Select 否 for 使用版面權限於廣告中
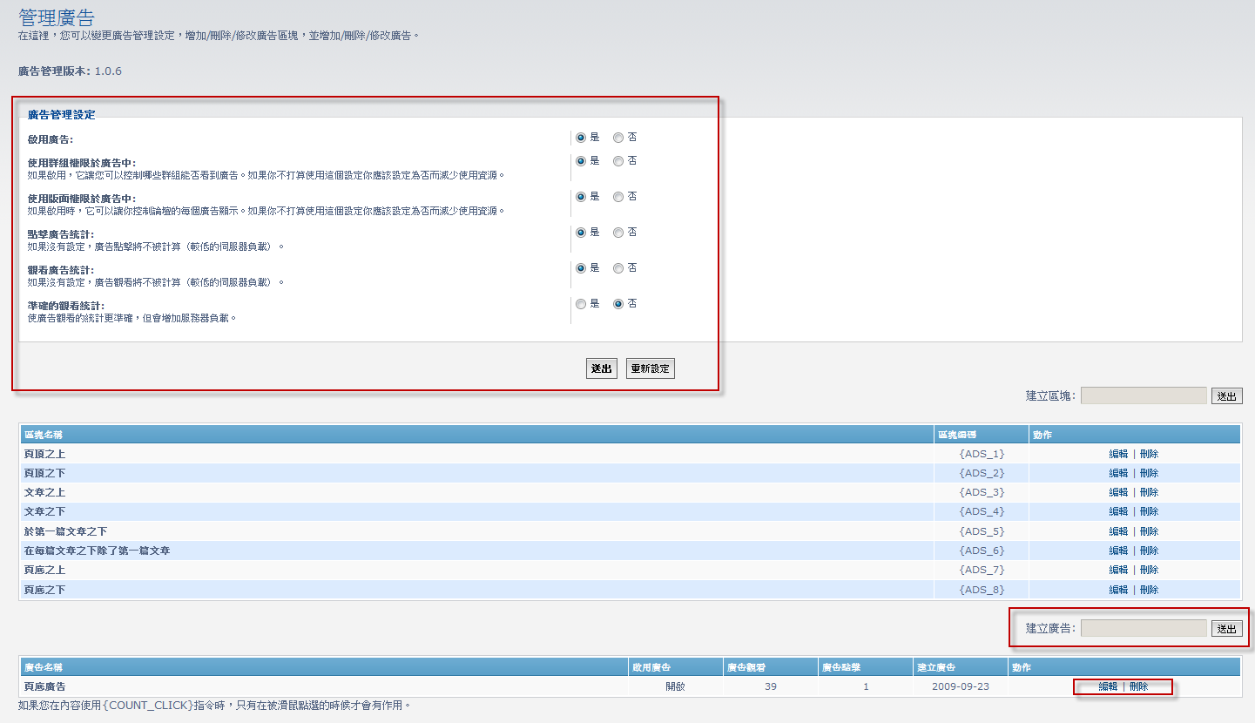Viewport: 1255px width, 723px height. point(618,197)
